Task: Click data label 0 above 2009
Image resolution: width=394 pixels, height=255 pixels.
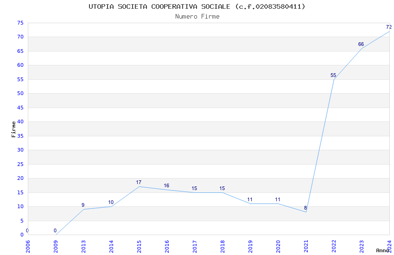Action: point(55,230)
